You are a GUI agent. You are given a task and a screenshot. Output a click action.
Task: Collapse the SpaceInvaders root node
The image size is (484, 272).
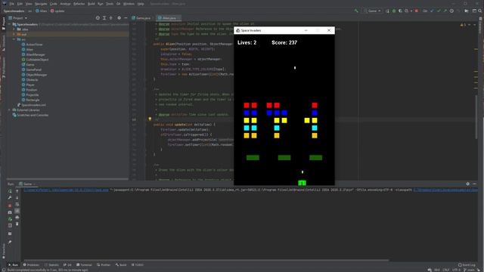tap(10, 24)
